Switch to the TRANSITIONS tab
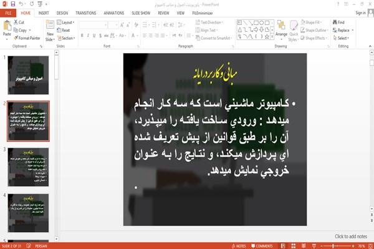The height and width of the screenshot is (249, 374). click(x=86, y=13)
